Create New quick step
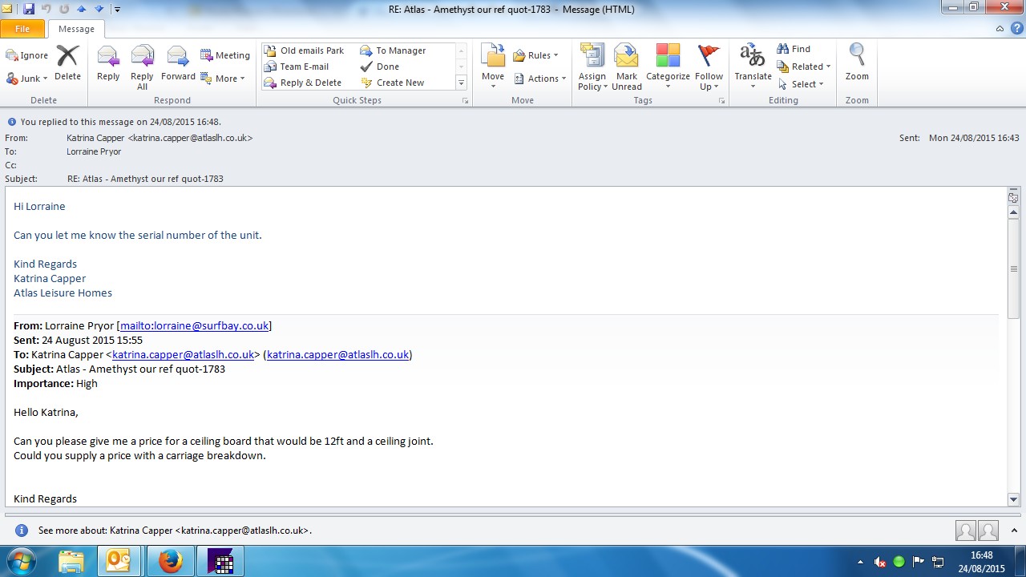Screen dimensions: 1026x577 tap(393, 83)
